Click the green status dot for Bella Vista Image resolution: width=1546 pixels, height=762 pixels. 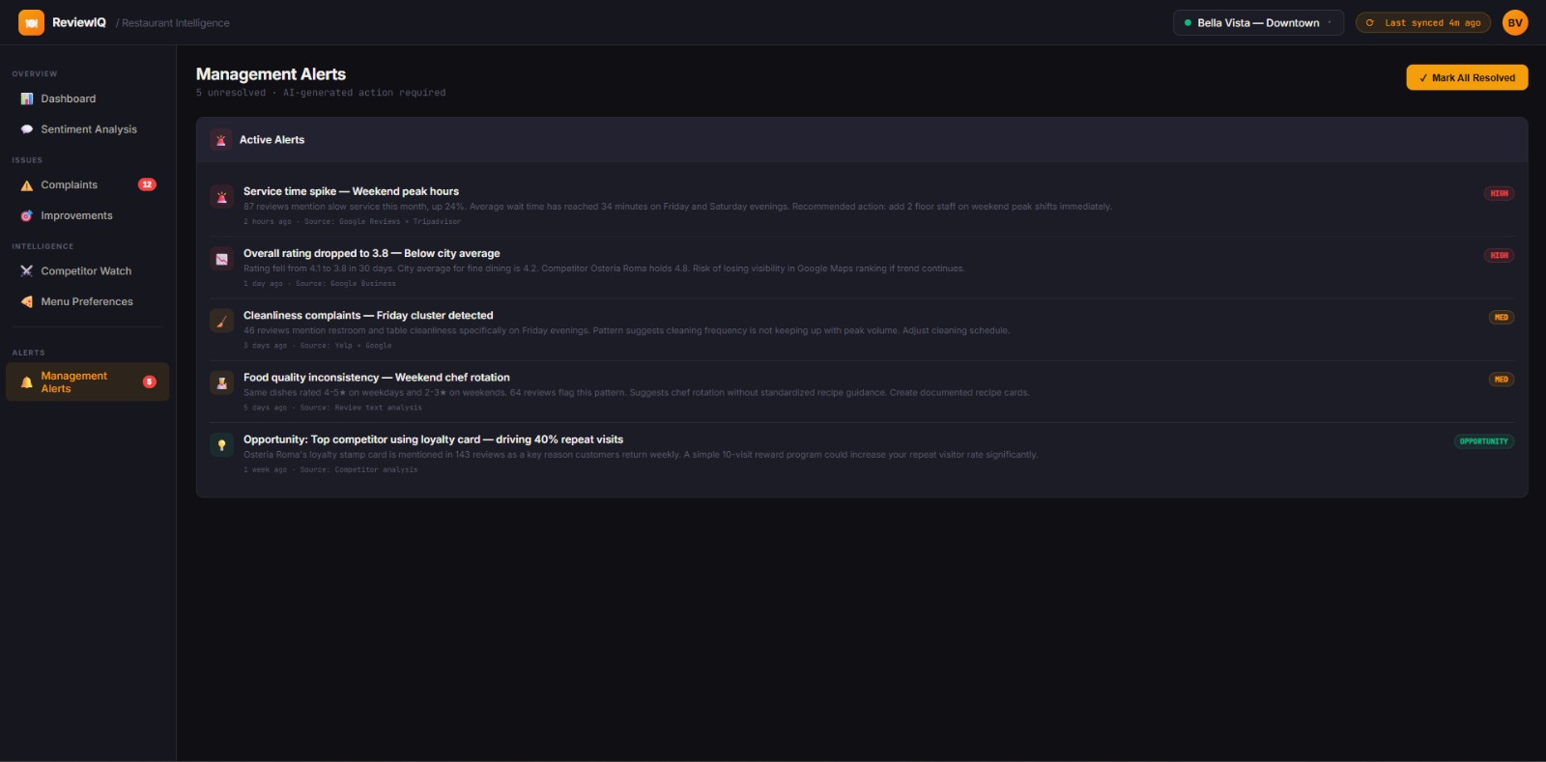pyautogui.click(x=1188, y=23)
